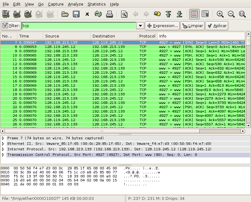Print packets with printer icon
This screenshot has width=251, height=202.
(109, 14)
